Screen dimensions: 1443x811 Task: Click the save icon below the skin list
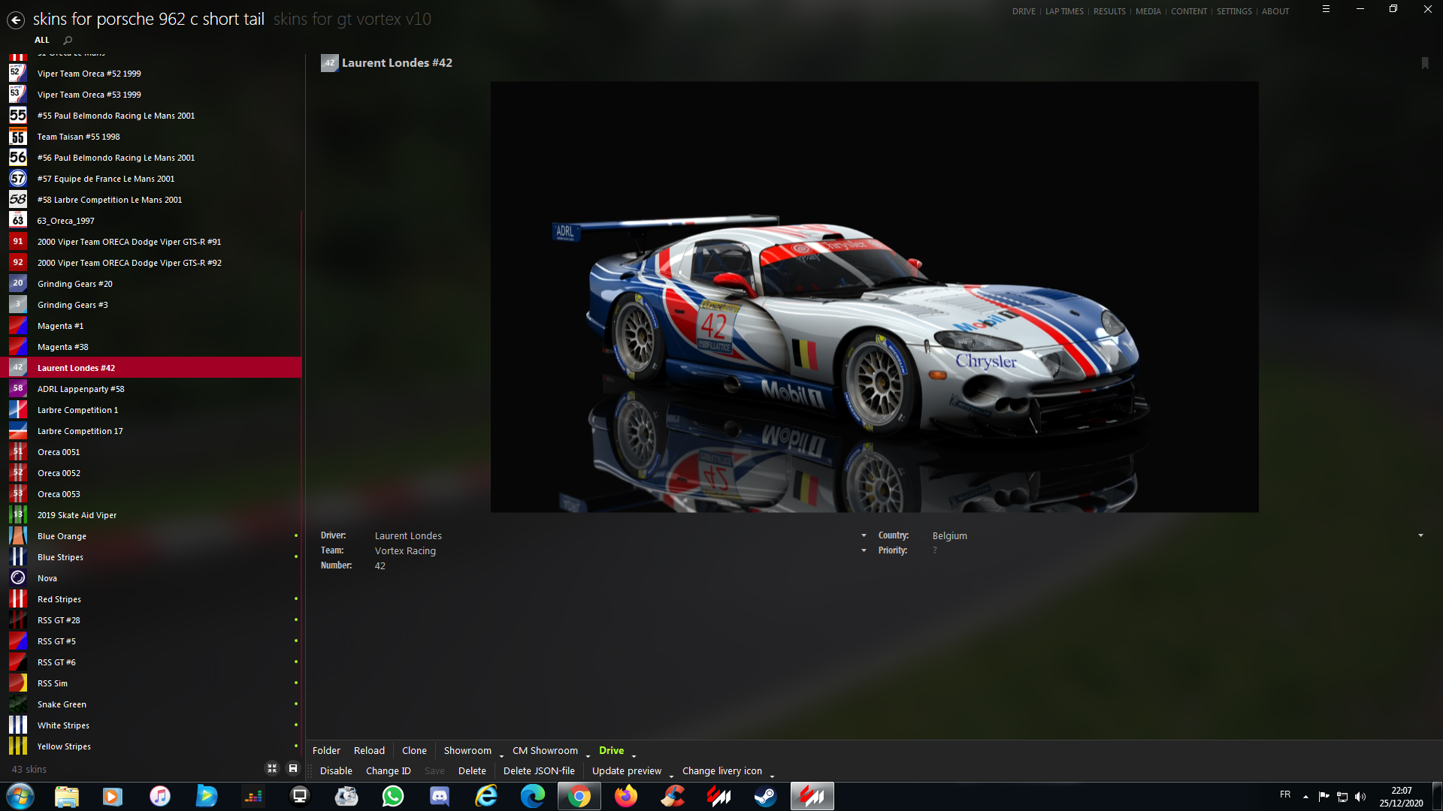tap(293, 768)
